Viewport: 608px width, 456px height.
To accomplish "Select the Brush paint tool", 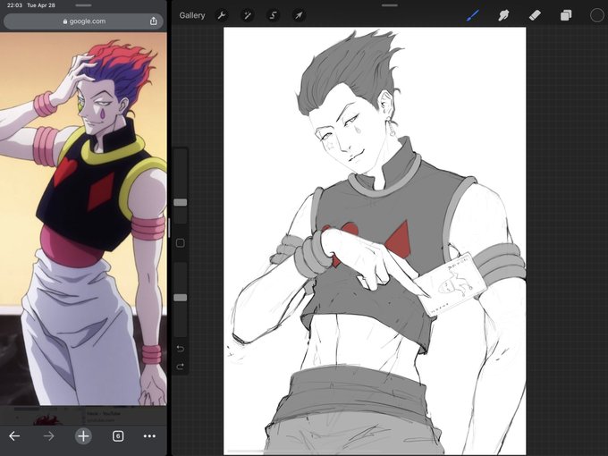I will [473, 15].
